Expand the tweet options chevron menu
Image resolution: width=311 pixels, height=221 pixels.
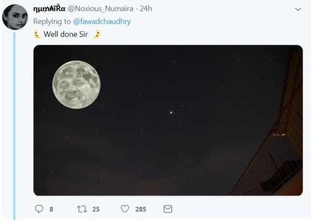click(x=298, y=9)
